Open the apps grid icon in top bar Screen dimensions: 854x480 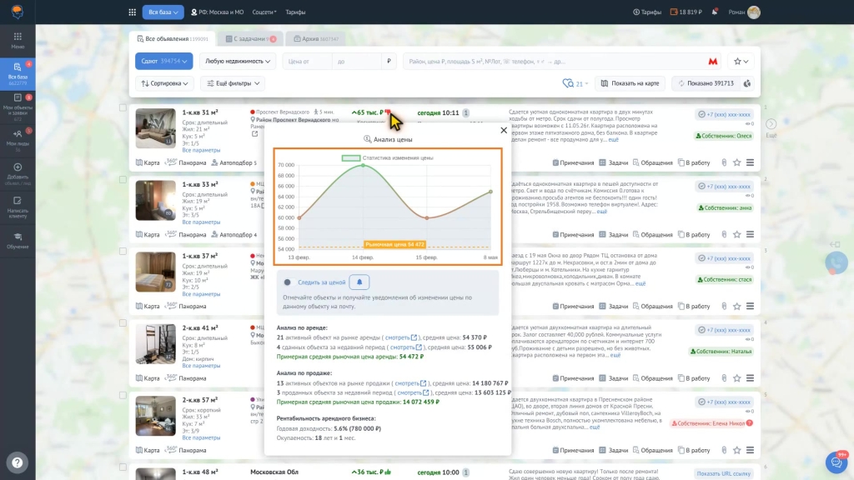click(x=133, y=12)
